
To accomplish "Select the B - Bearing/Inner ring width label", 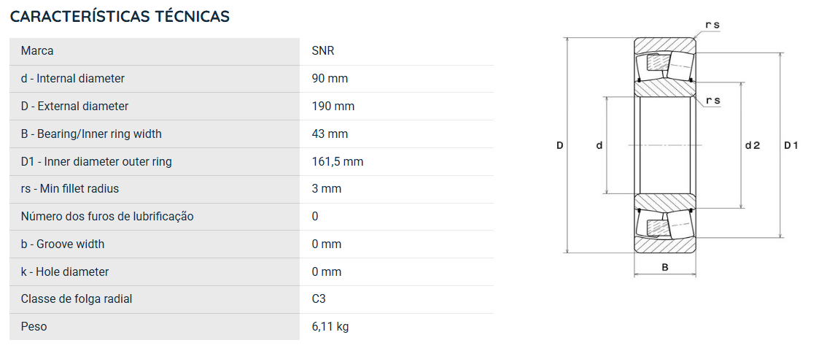I will [91, 134].
